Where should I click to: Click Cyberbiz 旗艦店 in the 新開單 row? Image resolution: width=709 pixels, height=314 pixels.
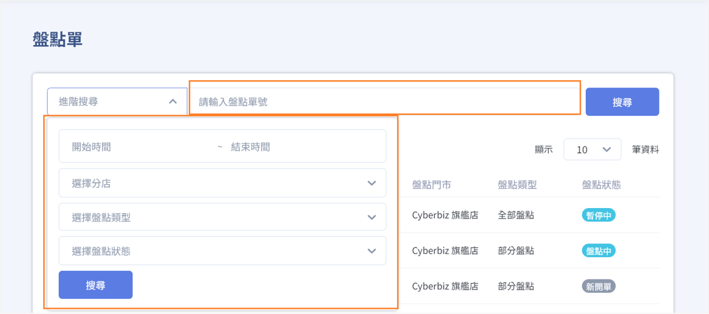point(446,286)
